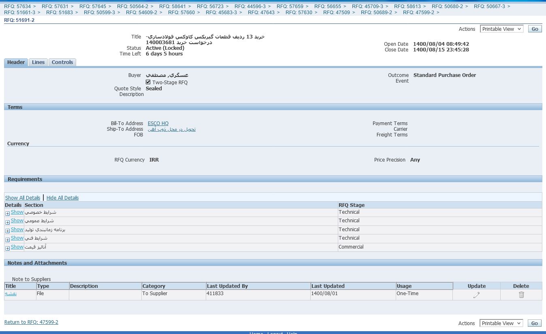Open breadcrumb RFQ: 56723
Image resolution: width=546 pixels, height=334 pixels.
click(x=210, y=6)
